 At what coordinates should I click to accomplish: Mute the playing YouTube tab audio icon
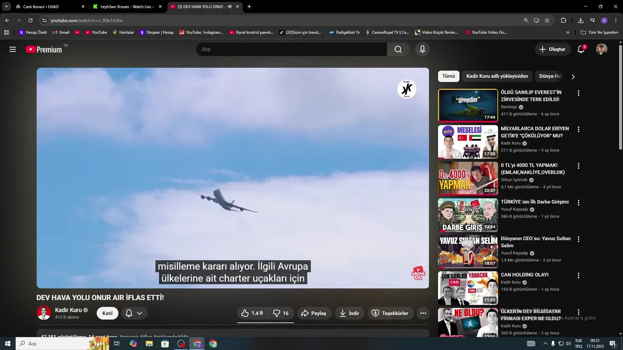click(x=230, y=7)
